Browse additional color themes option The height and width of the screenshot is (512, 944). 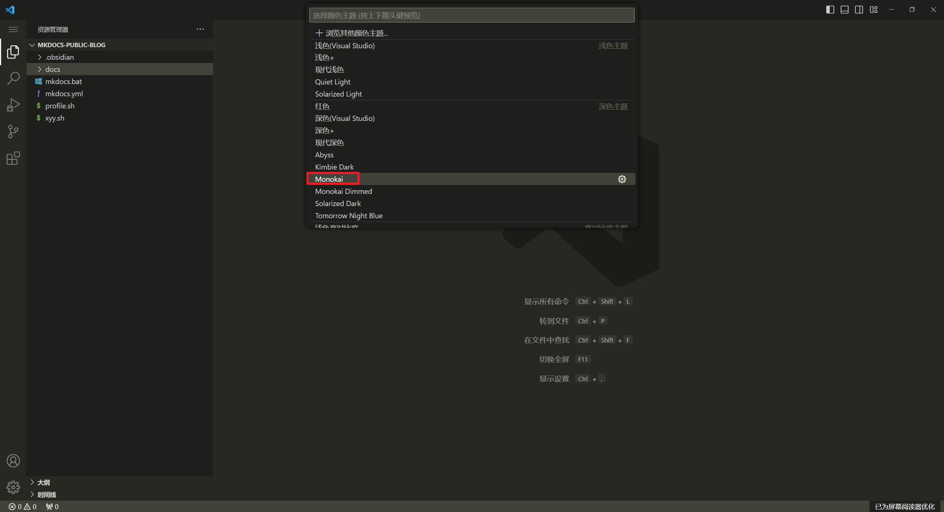[472, 33]
